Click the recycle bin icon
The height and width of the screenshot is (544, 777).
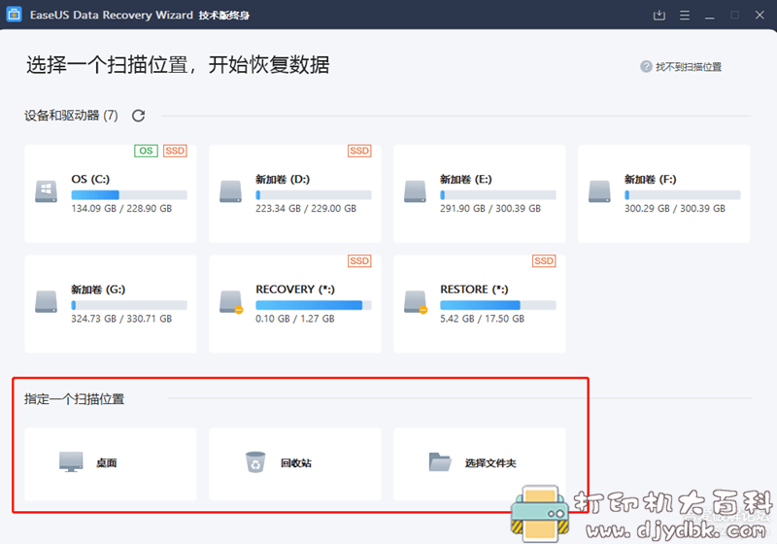click(x=255, y=461)
